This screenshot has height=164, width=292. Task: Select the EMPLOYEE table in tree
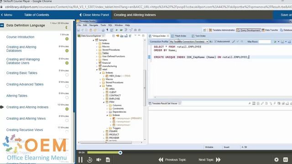click(x=113, y=99)
